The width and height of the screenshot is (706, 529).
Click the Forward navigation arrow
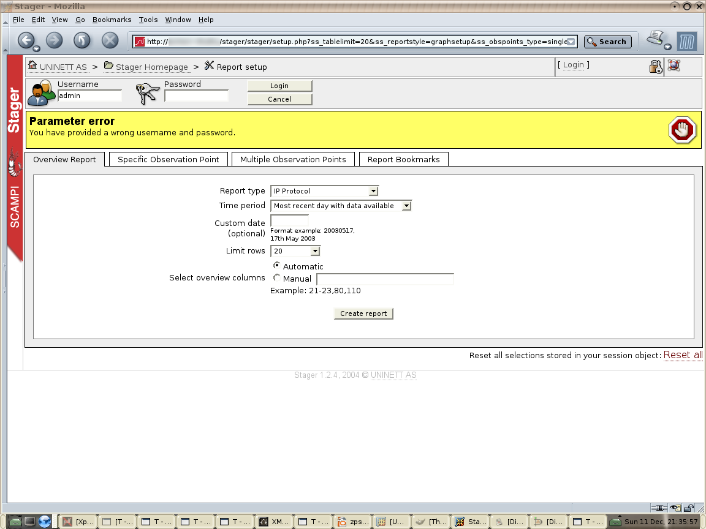tap(54, 40)
